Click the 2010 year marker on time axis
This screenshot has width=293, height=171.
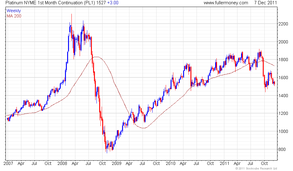tap(171, 163)
